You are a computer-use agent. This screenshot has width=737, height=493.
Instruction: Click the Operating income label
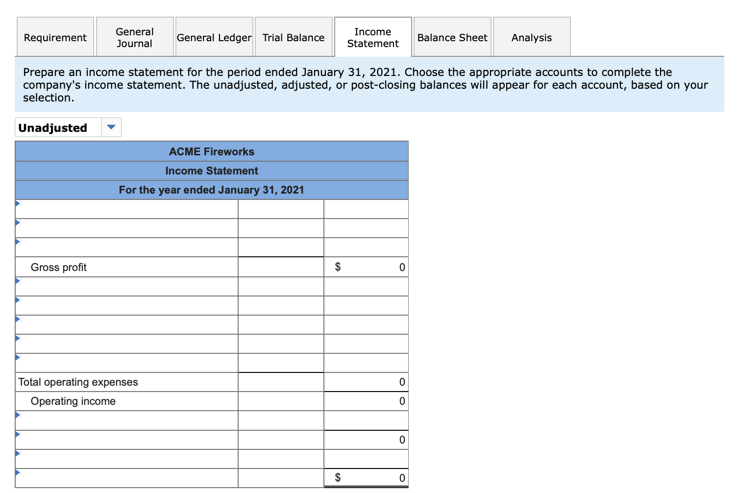73,401
